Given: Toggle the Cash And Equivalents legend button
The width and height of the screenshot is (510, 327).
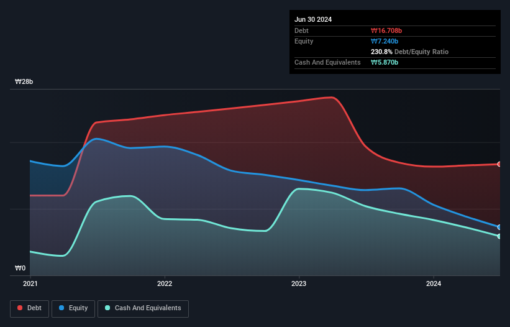Looking at the screenshot, I should coord(143,308).
